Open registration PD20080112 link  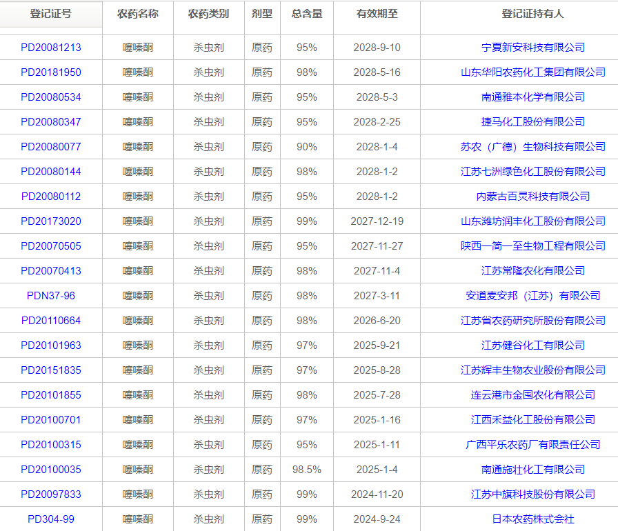(x=51, y=197)
